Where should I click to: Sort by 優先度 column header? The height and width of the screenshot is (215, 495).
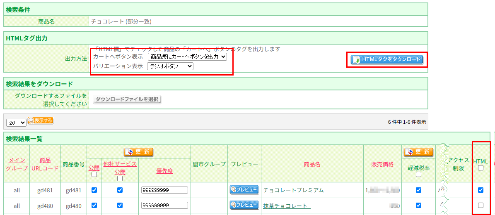pyautogui.click(x=164, y=171)
